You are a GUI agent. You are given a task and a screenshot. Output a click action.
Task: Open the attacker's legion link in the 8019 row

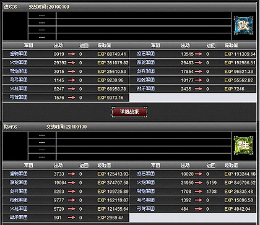[x=19, y=54]
